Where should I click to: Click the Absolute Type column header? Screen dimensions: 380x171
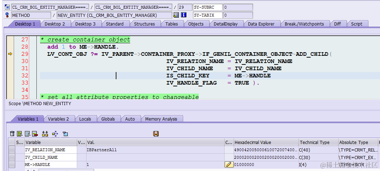(x=358, y=143)
